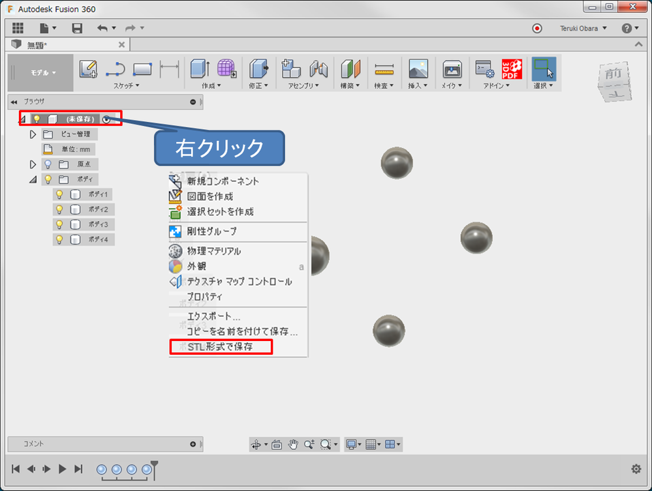The height and width of the screenshot is (491, 652).
Task: Toggle visibility bulb of 原点 folder
Action: (48, 164)
